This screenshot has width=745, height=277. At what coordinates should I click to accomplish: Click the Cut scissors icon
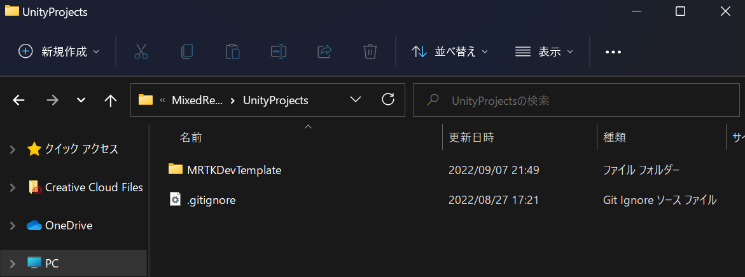point(141,51)
